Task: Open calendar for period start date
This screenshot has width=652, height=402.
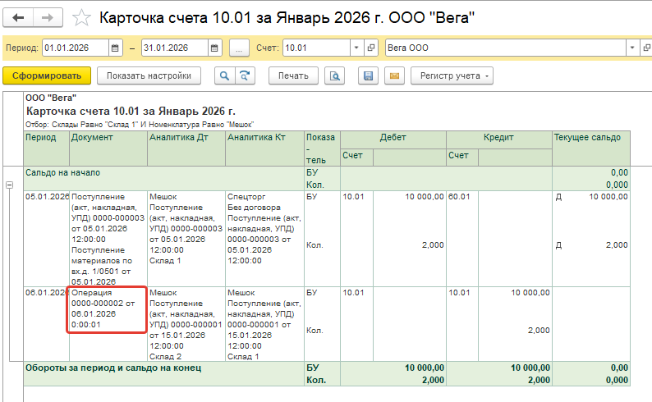Action: (115, 48)
